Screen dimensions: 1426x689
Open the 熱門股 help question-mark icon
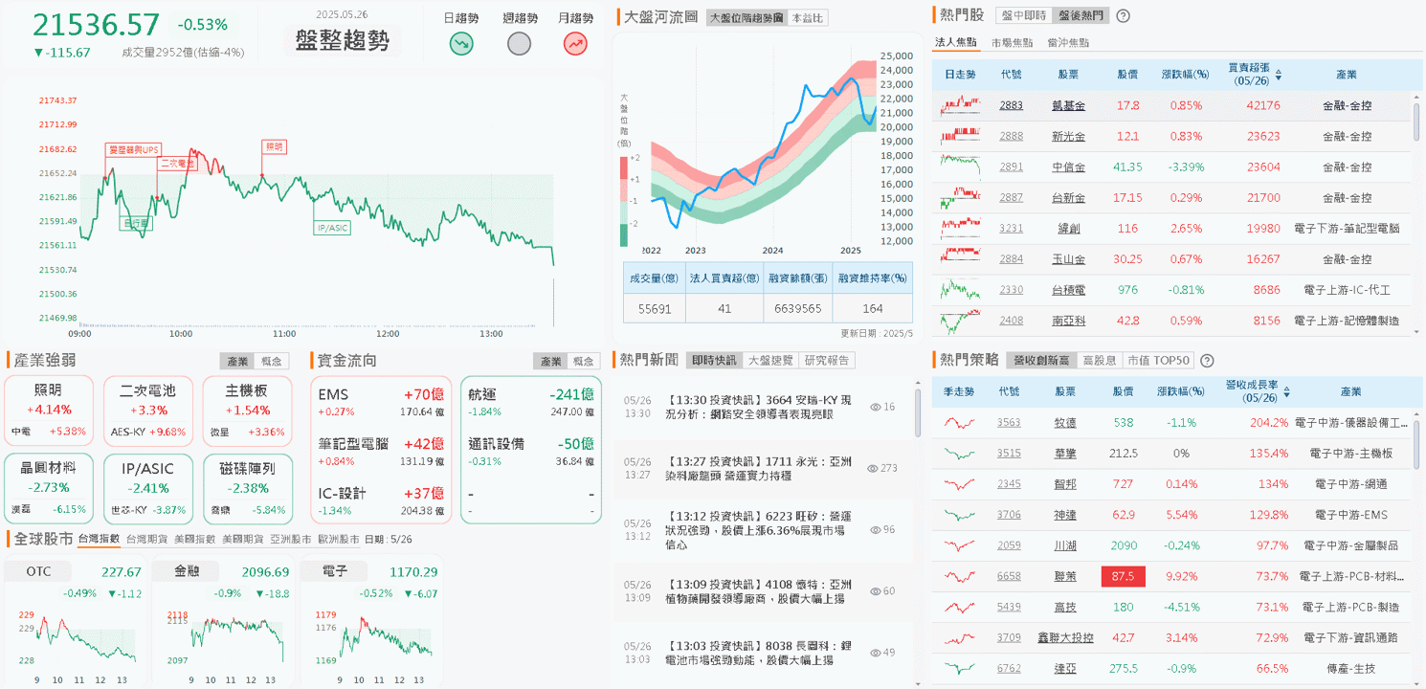[x=1124, y=16]
